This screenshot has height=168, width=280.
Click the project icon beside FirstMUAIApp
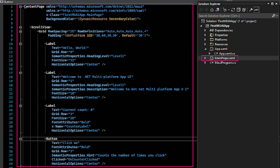point(207,26)
